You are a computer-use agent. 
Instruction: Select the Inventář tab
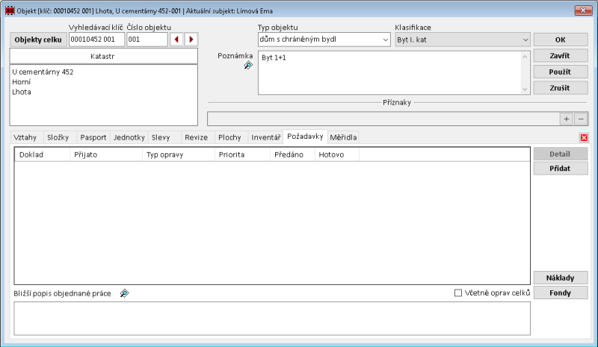pyautogui.click(x=265, y=137)
